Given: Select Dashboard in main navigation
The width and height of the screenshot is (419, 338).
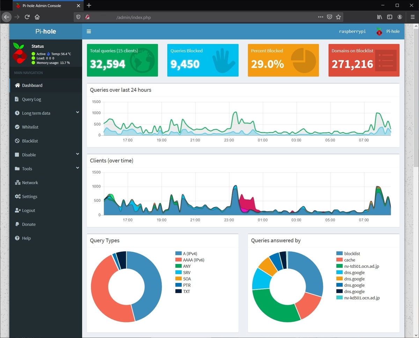Looking at the screenshot, I should point(46,85).
